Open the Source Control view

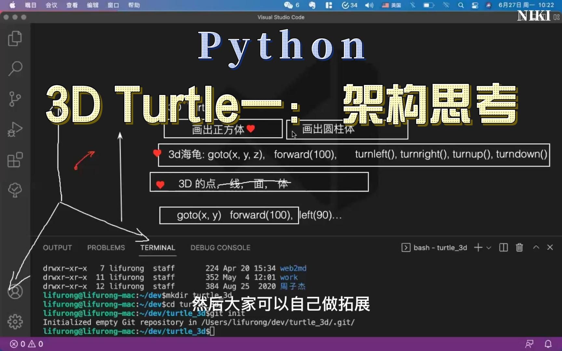click(15, 99)
